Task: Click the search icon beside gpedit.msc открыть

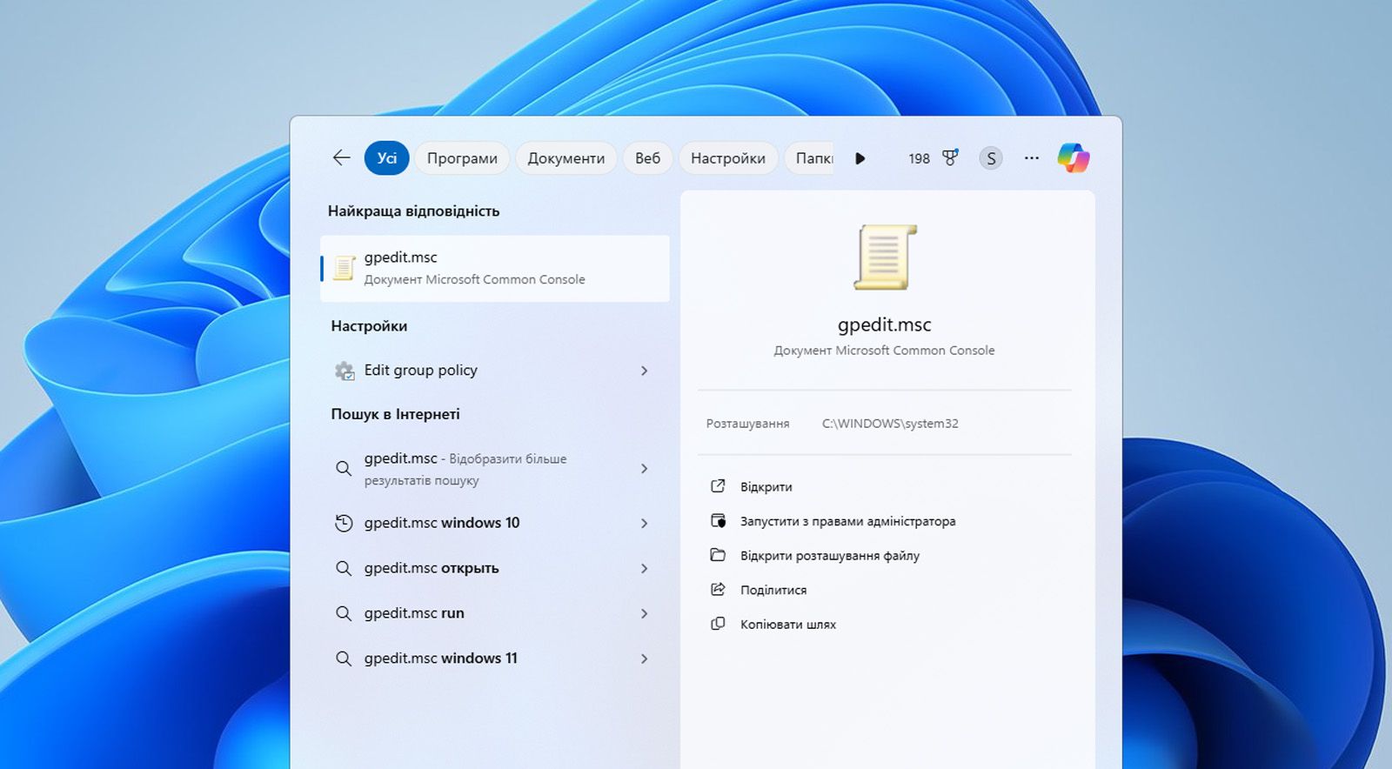Action: click(x=344, y=568)
